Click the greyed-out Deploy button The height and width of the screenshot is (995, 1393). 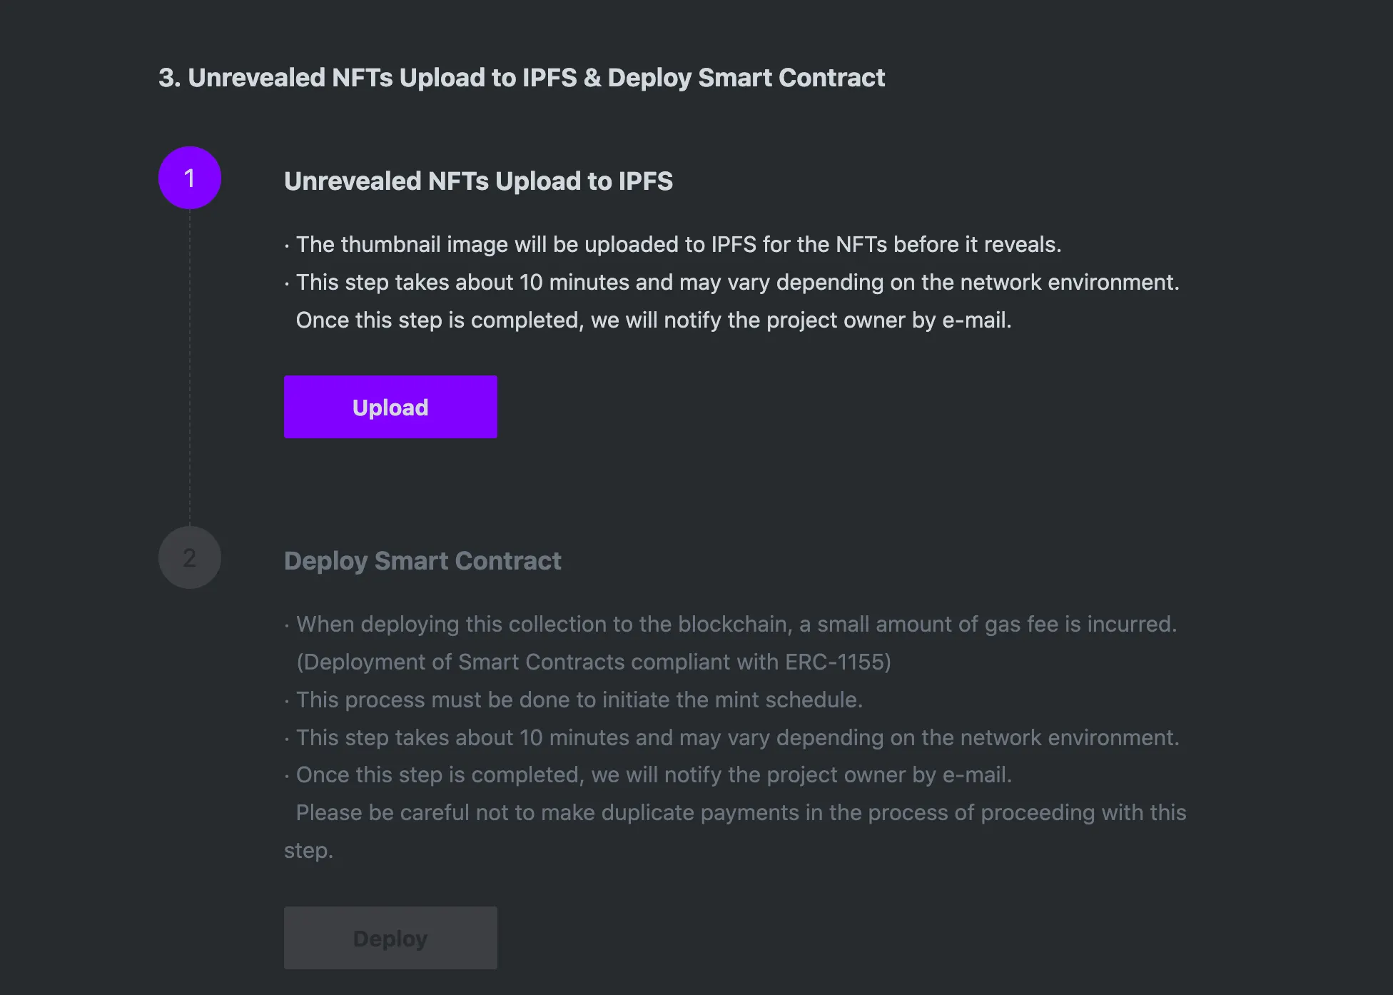click(390, 938)
